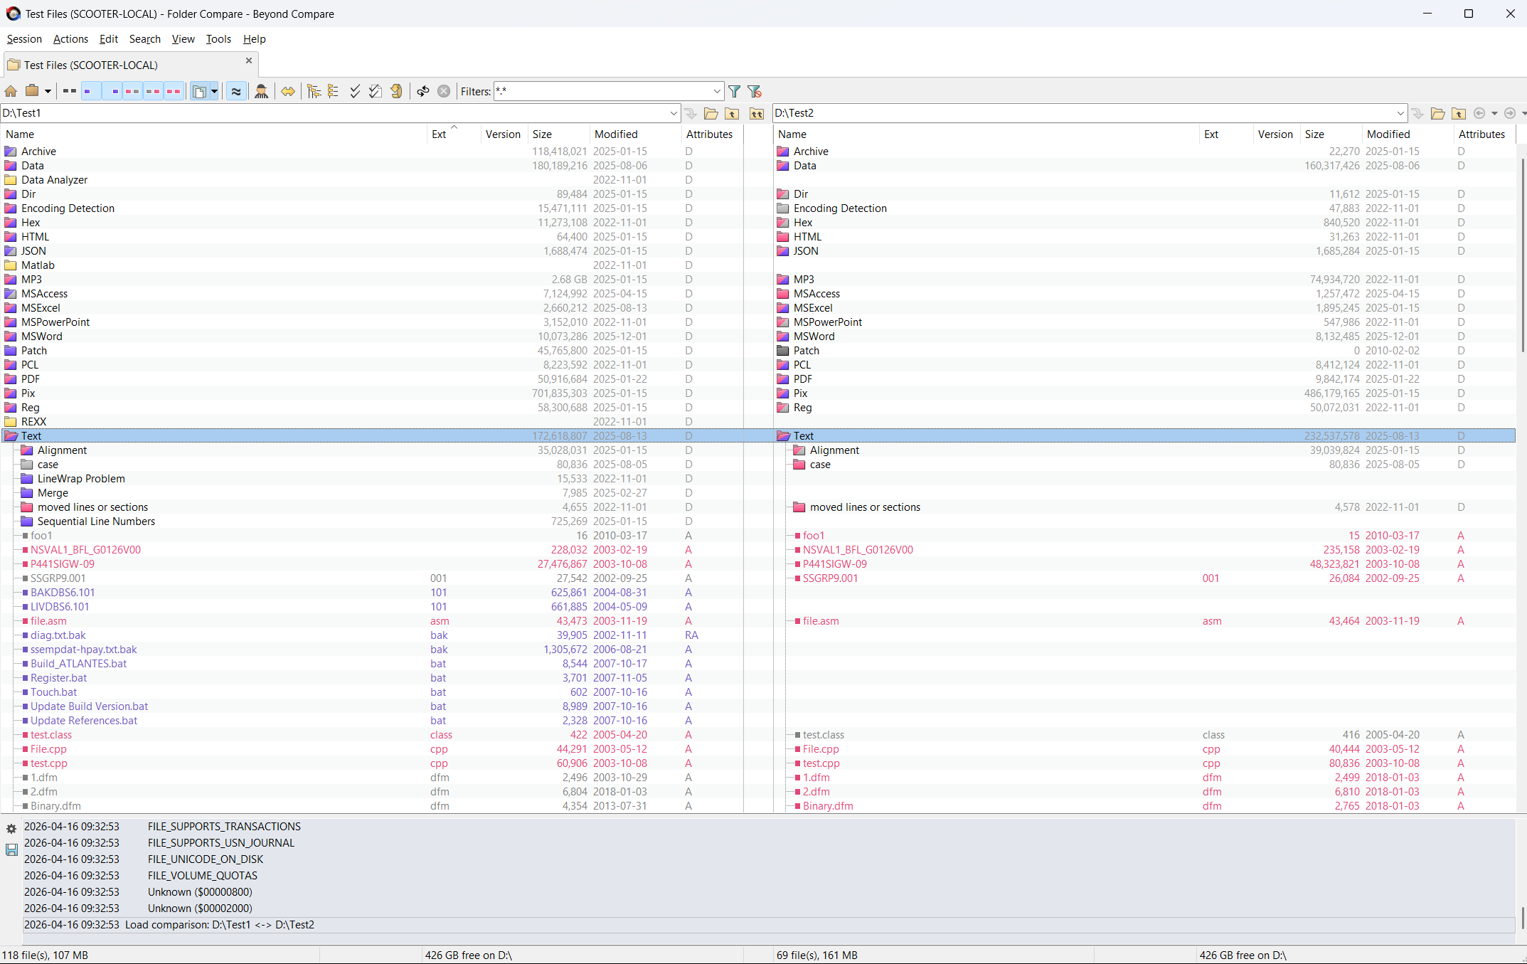Click the log panel gear icon
Screen dimensions: 1527x964
pos(11,829)
